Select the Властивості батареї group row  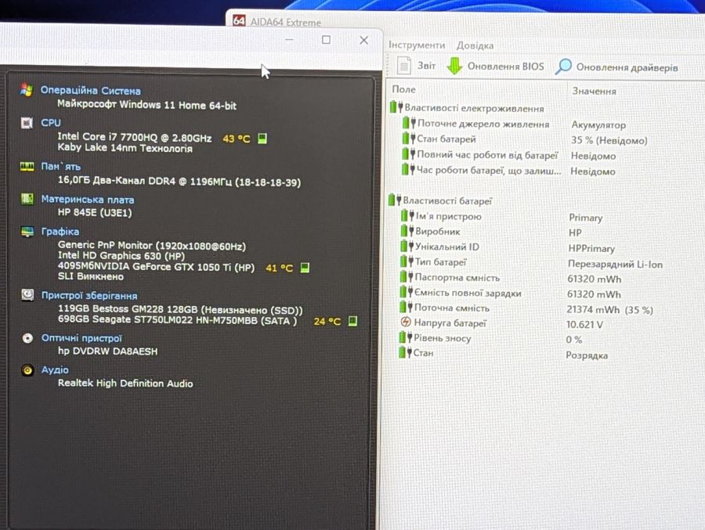tap(440, 200)
